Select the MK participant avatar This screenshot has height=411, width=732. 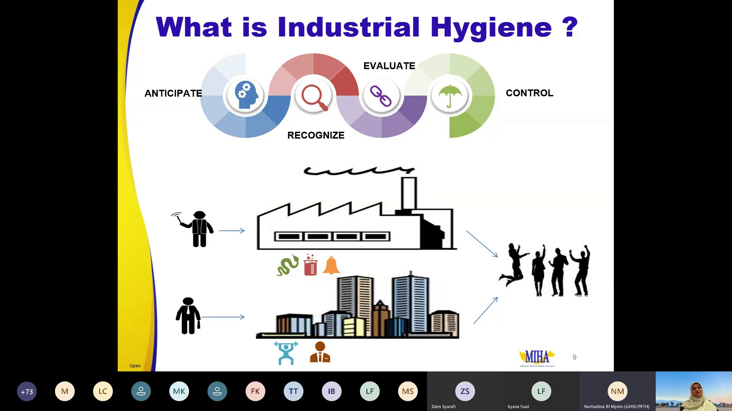point(179,391)
